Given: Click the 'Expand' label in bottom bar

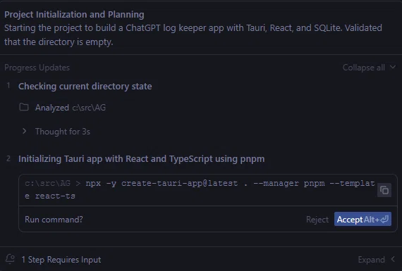Looking at the screenshot, I should click(371, 260).
